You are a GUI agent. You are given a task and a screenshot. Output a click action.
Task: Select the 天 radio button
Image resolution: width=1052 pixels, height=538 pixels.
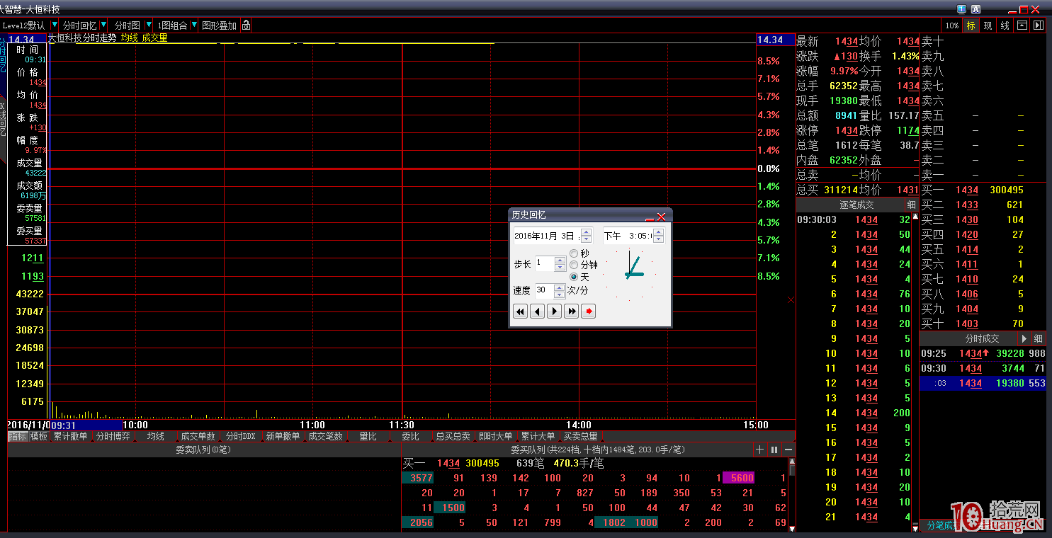click(574, 277)
